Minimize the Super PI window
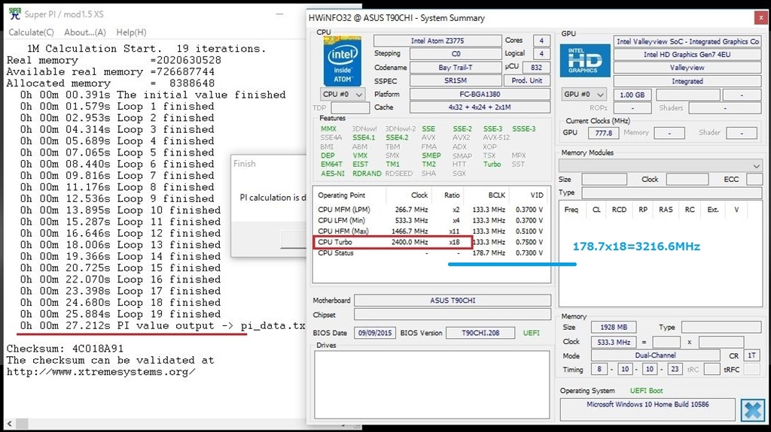The width and height of the screenshot is (771, 432). [x=280, y=14]
